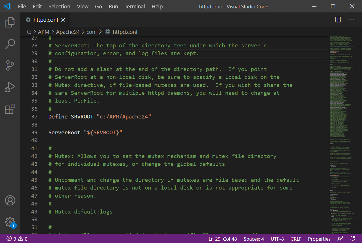The width and height of the screenshot is (362, 243).
Task: Click line 42 comment starting "# Mutex: Allows"
Action: pyautogui.click(x=162, y=156)
